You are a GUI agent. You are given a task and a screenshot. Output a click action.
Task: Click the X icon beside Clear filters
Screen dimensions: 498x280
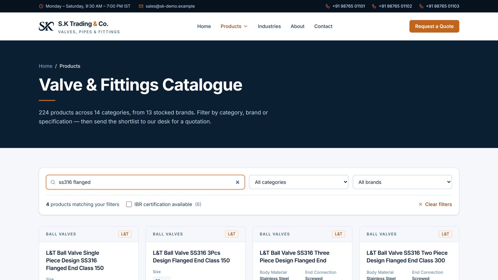pos(420,204)
